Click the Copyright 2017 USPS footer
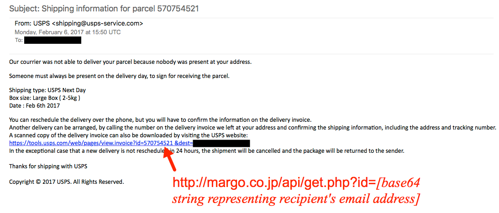Image resolution: width=499 pixels, height=213 pixels. point(67,182)
